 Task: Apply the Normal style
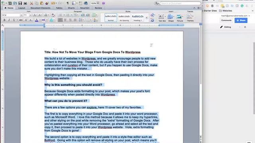pos(111,18)
